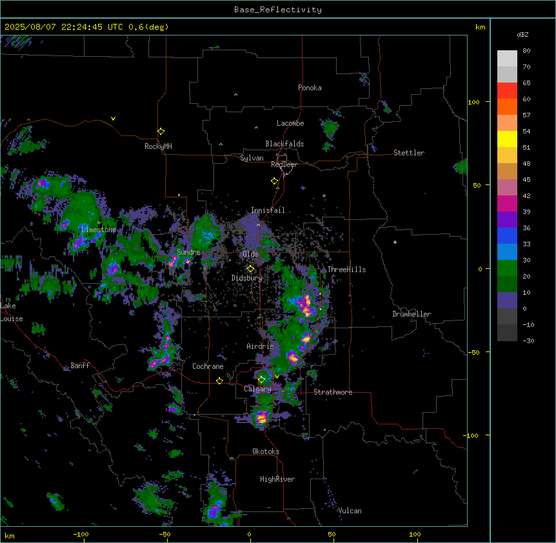
Task: Click the Strathmore town label
Action: pos(333,392)
